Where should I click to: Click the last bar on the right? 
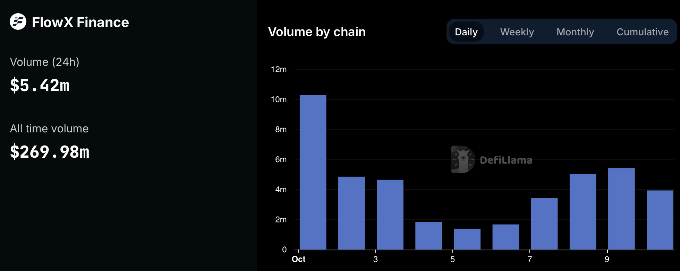(x=660, y=220)
